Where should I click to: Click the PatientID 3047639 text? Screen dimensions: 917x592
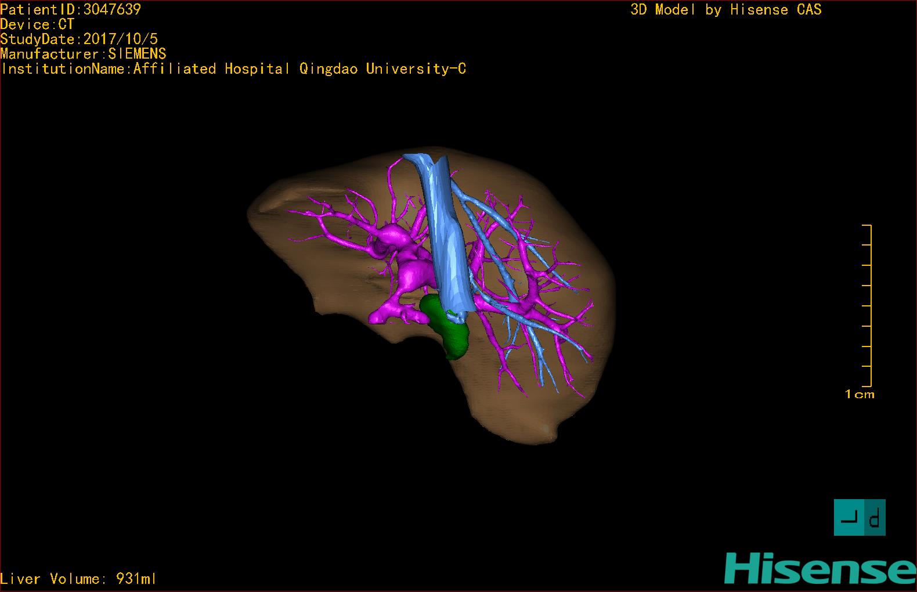(70, 9)
